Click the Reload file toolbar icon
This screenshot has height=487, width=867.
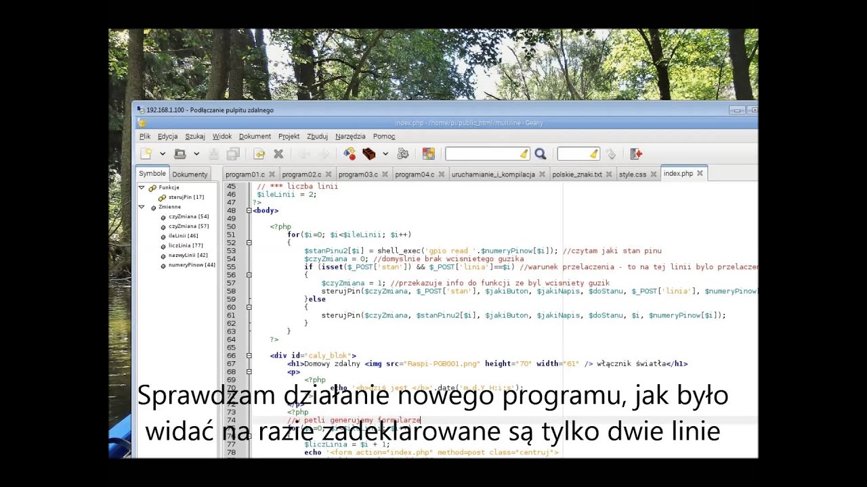(259, 154)
